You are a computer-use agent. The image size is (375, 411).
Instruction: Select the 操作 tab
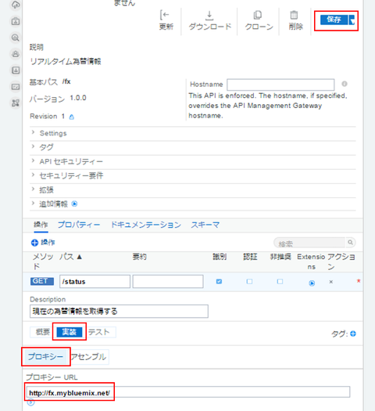[x=41, y=225]
